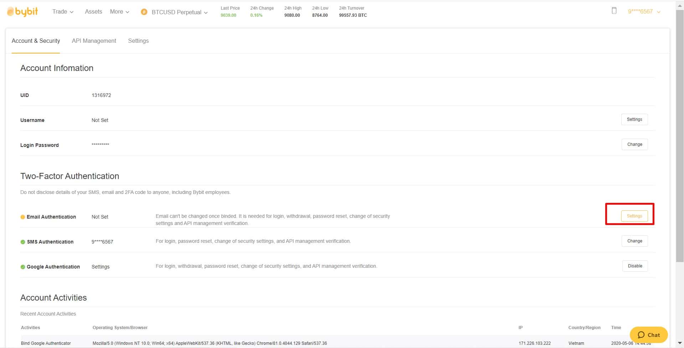The width and height of the screenshot is (684, 348).
Task: Click the UID value 1316972
Action: (x=101, y=95)
